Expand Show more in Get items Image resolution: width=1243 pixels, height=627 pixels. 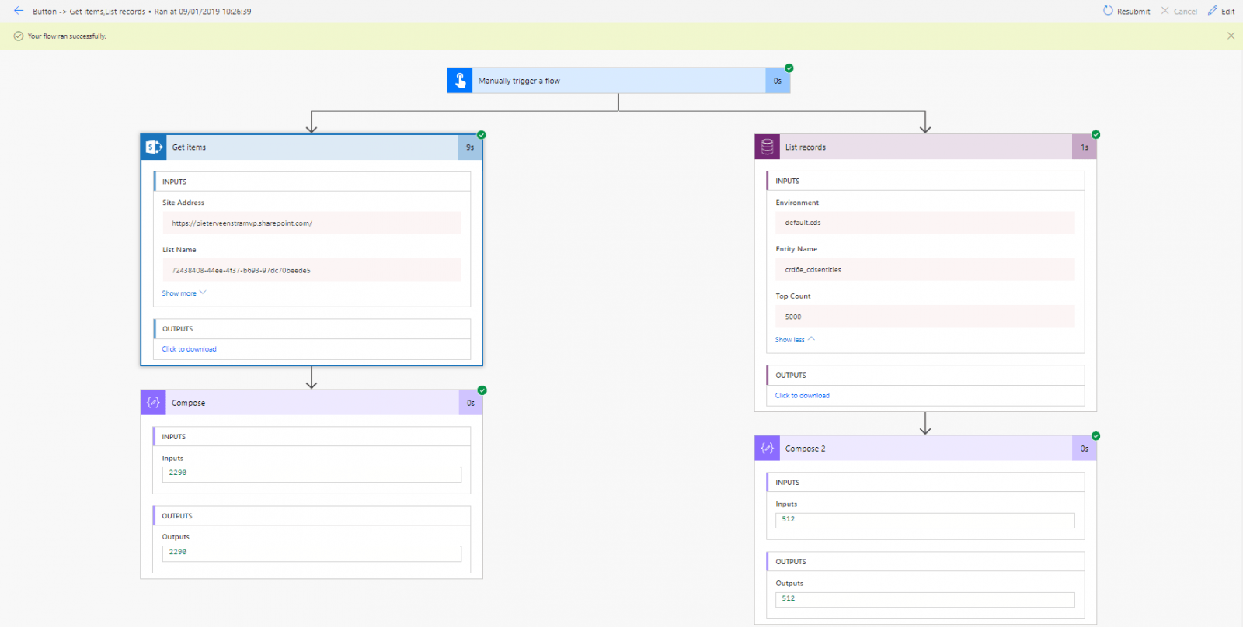tap(184, 293)
